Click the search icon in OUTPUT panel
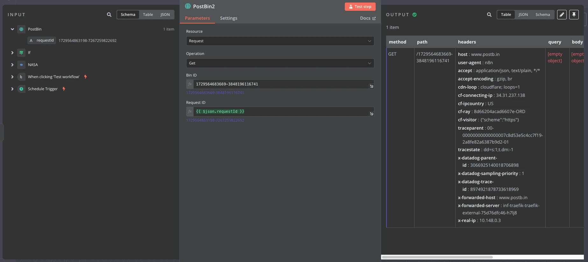Viewport: 588px width, 262px height. point(489,15)
